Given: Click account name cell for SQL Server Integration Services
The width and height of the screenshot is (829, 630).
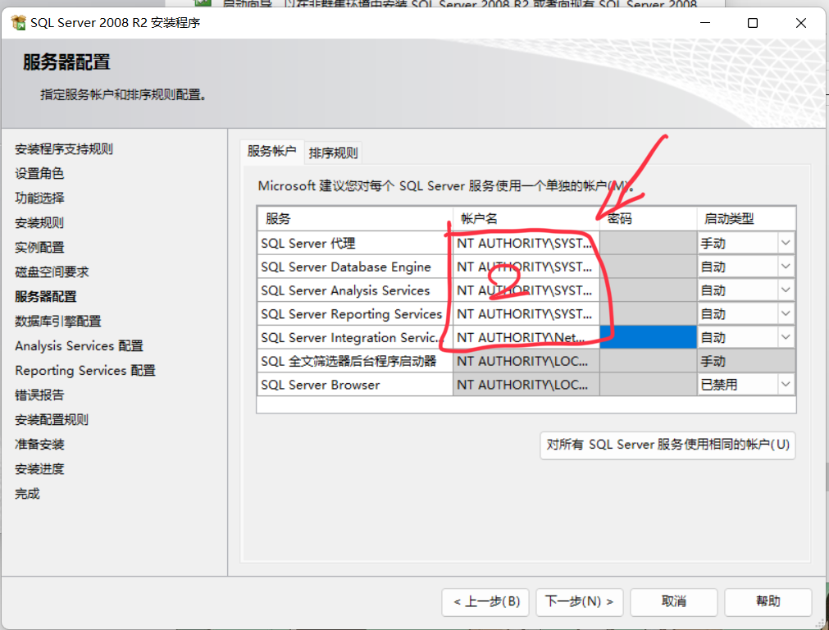Looking at the screenshot, I should [x=526, y=337].
